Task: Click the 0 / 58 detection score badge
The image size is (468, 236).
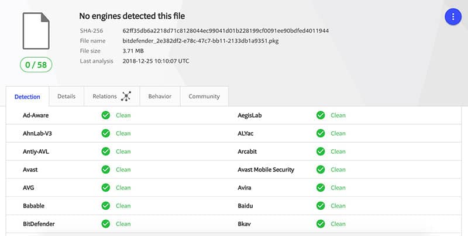Action: click(x=36, y=65)
